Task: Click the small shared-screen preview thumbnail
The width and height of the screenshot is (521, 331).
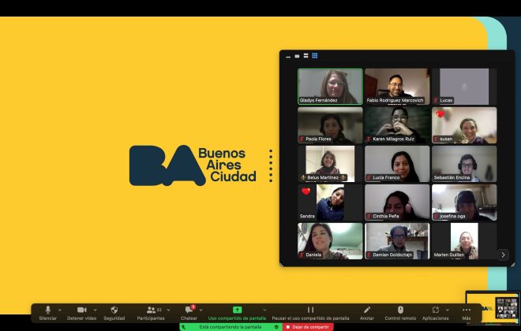Action: pos(493,307)
